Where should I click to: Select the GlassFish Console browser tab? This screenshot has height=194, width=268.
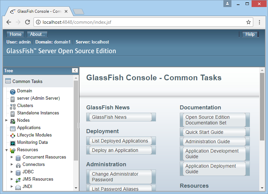coord(39,11)
